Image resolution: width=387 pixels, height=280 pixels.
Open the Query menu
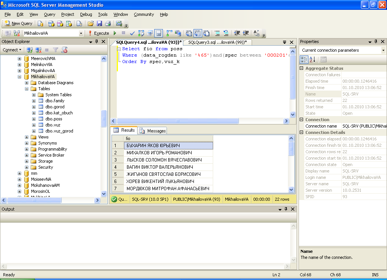pos(50,14)
